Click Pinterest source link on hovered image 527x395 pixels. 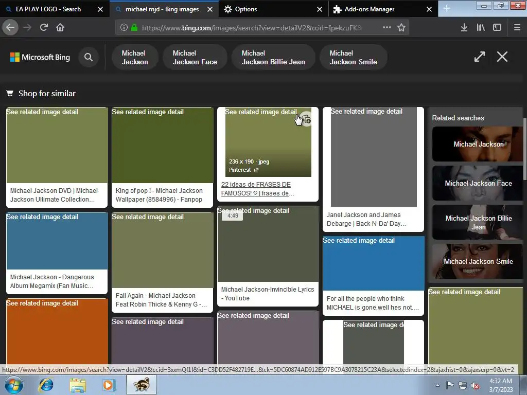click(x=243, y=170)
